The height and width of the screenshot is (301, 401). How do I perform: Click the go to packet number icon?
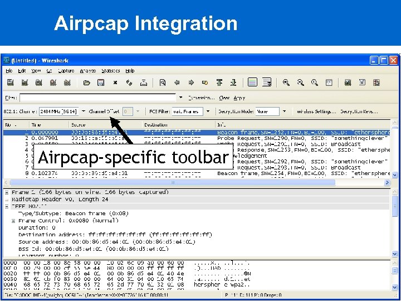pyautogui.click(x=205, y=82)
